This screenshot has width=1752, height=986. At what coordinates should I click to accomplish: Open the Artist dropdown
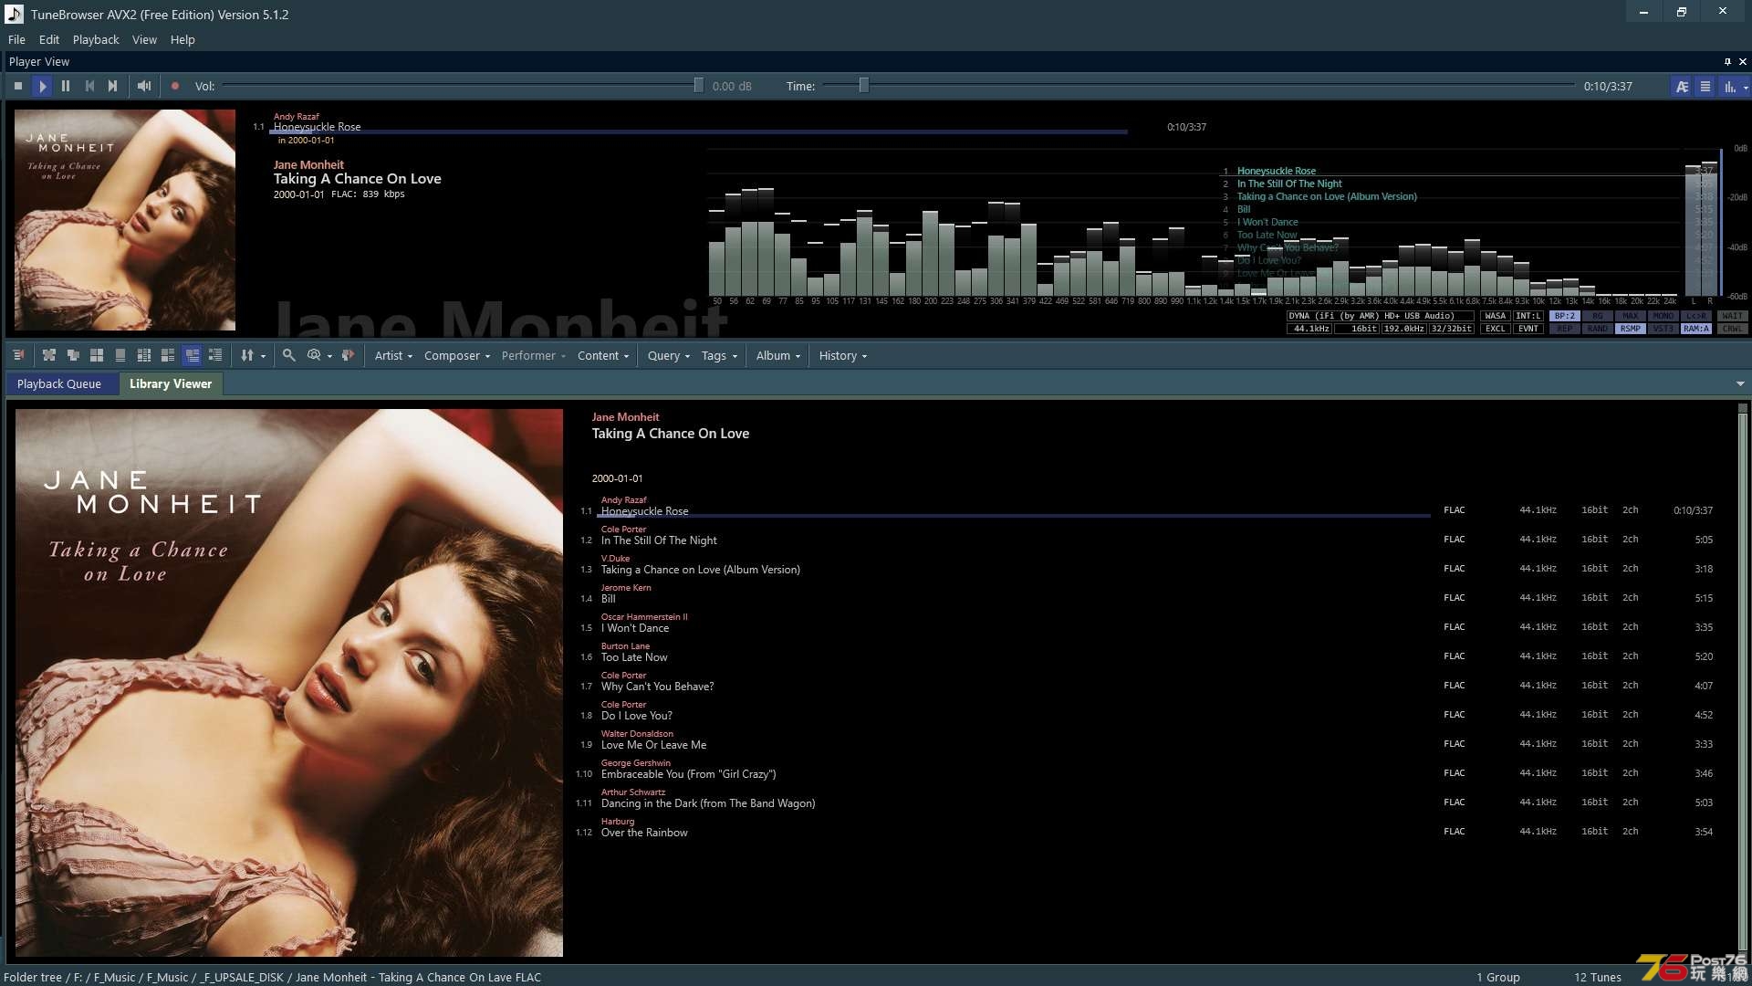393,356
